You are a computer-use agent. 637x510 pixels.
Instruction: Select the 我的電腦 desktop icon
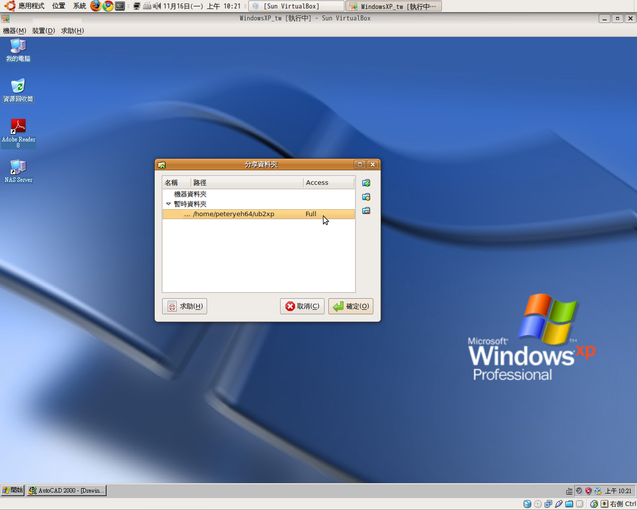tap(18, 50)
